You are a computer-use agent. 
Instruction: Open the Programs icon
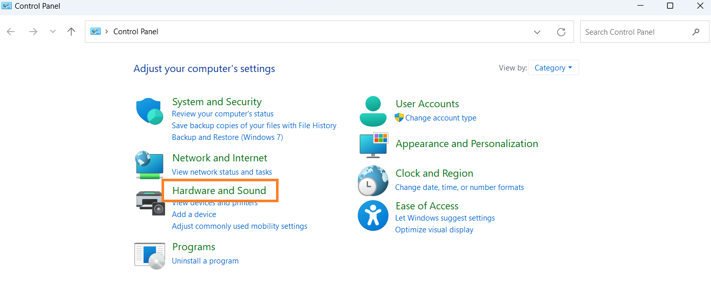click(x=150, y=255)
